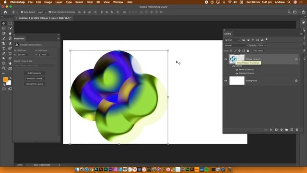
Task: Click the Layers panel tab
Action: click(x=228, y=34)
